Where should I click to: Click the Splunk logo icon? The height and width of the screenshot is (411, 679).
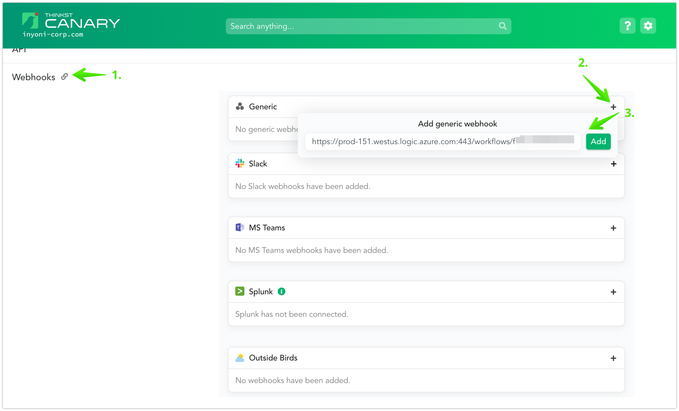pyautogui.click(x=240, y=291)
